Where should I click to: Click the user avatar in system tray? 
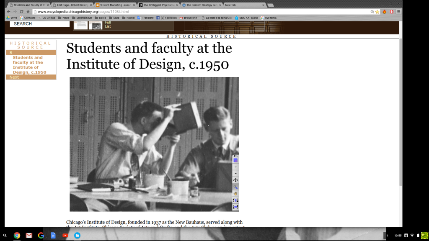[425, 235]
